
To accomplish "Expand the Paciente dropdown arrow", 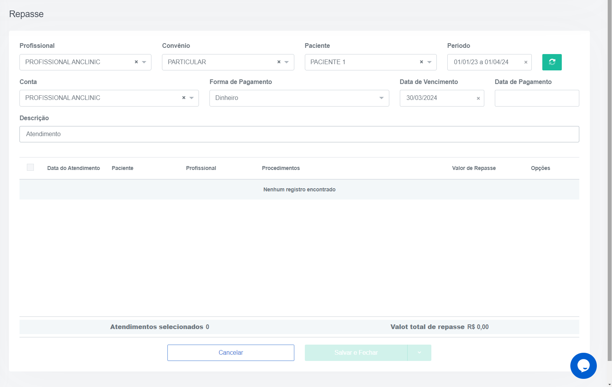I will click(429, 62).
